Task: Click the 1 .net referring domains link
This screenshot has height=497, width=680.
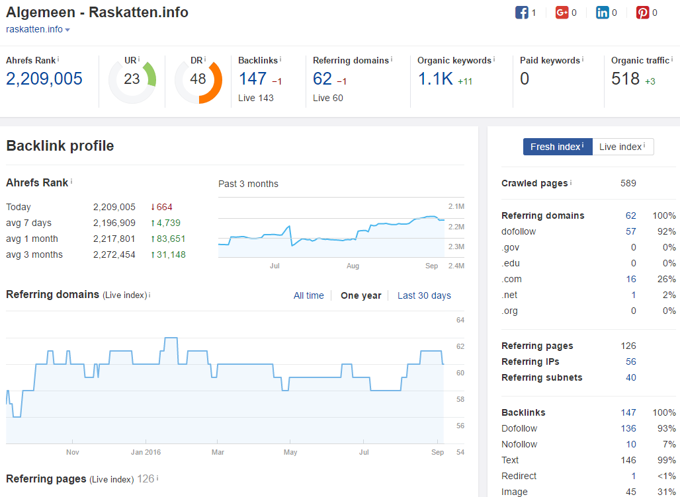Action: [634, 295]
